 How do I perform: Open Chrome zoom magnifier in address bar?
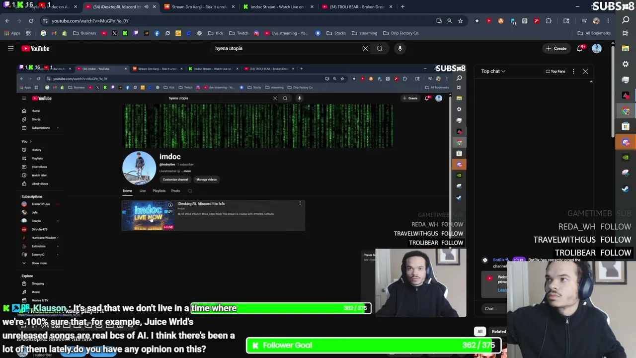(x=450, y=21)
